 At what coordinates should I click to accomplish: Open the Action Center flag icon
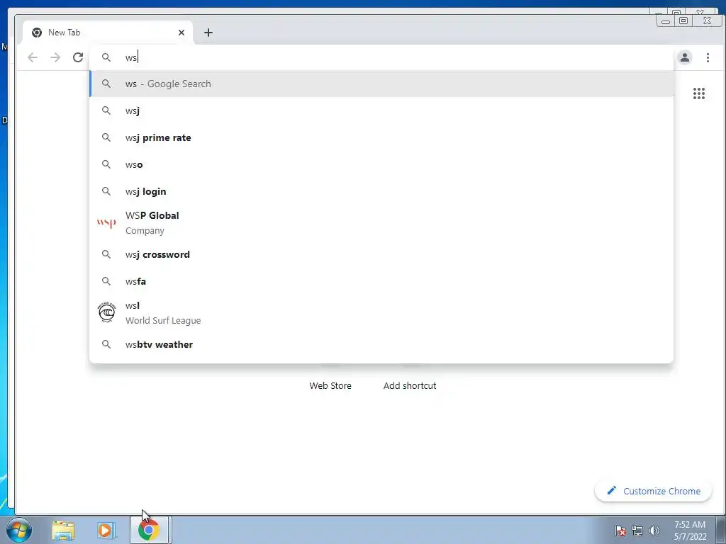(x=620, y=531)
